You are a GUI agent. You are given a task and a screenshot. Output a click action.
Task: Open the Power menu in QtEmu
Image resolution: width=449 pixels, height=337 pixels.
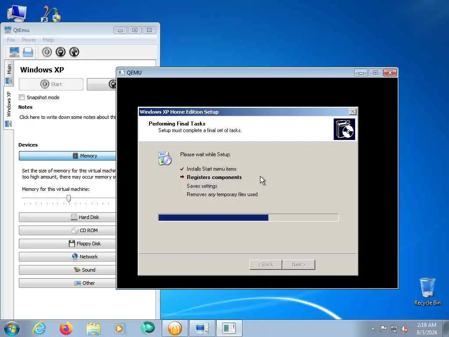point(29,40)
